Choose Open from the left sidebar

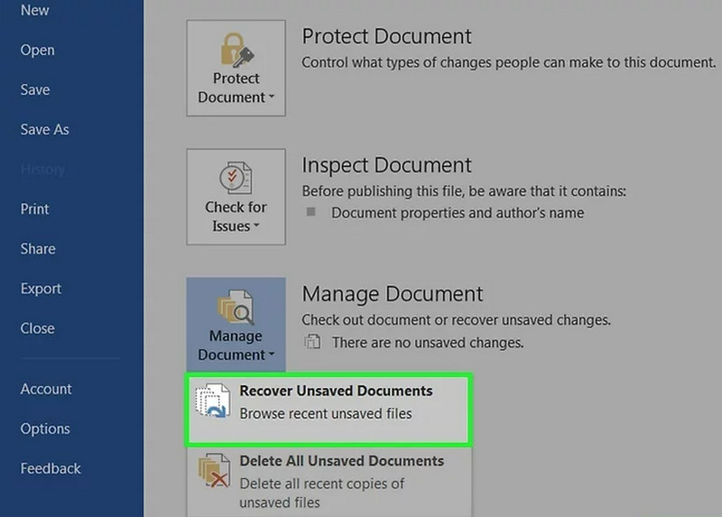coord(38,51)
